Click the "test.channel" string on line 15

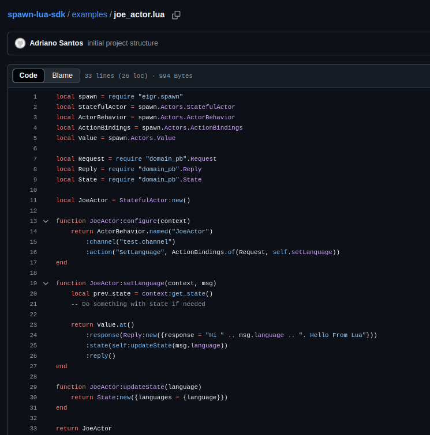point(145,242)
